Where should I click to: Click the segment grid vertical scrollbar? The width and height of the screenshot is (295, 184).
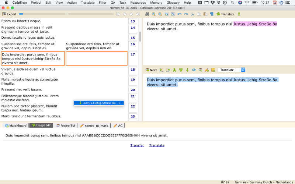coord(140,36)
